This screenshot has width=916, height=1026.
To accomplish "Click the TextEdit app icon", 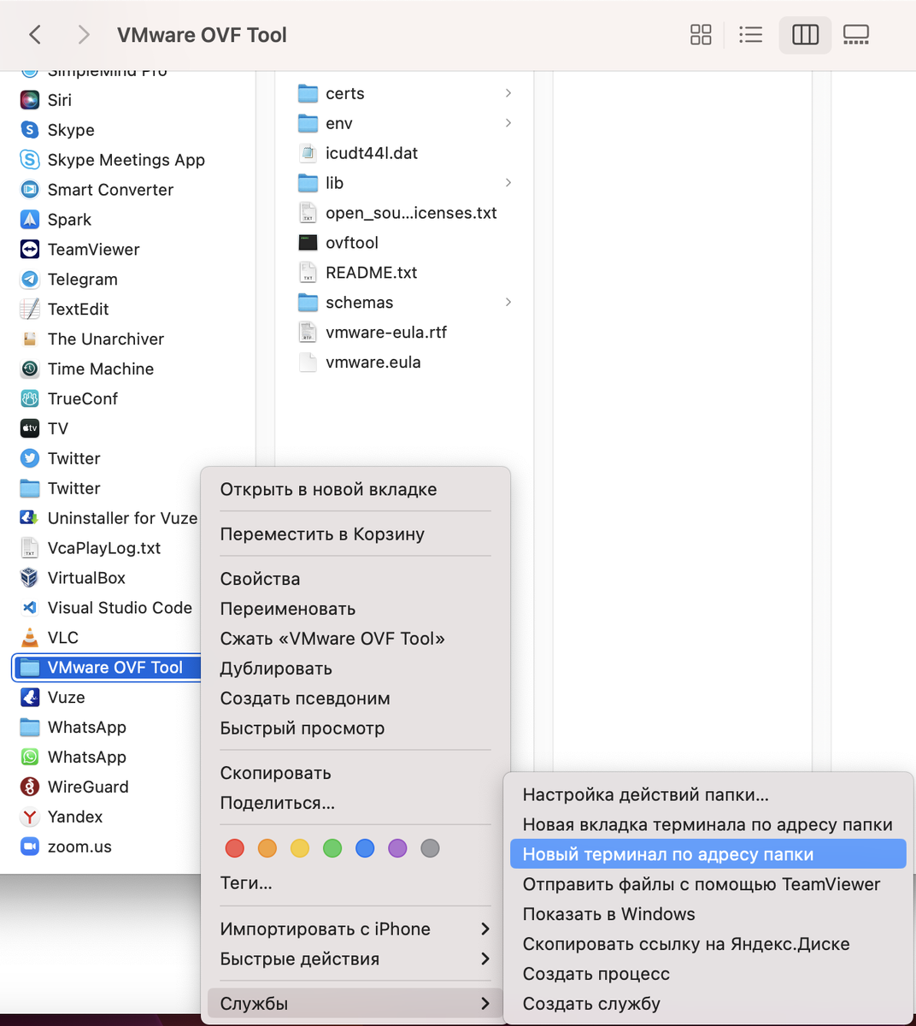I will click(30, 309).
